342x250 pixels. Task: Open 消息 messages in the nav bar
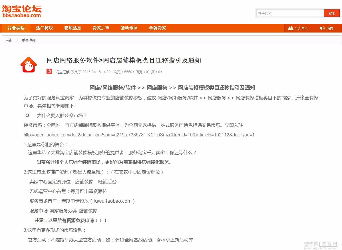coord(327,28)
